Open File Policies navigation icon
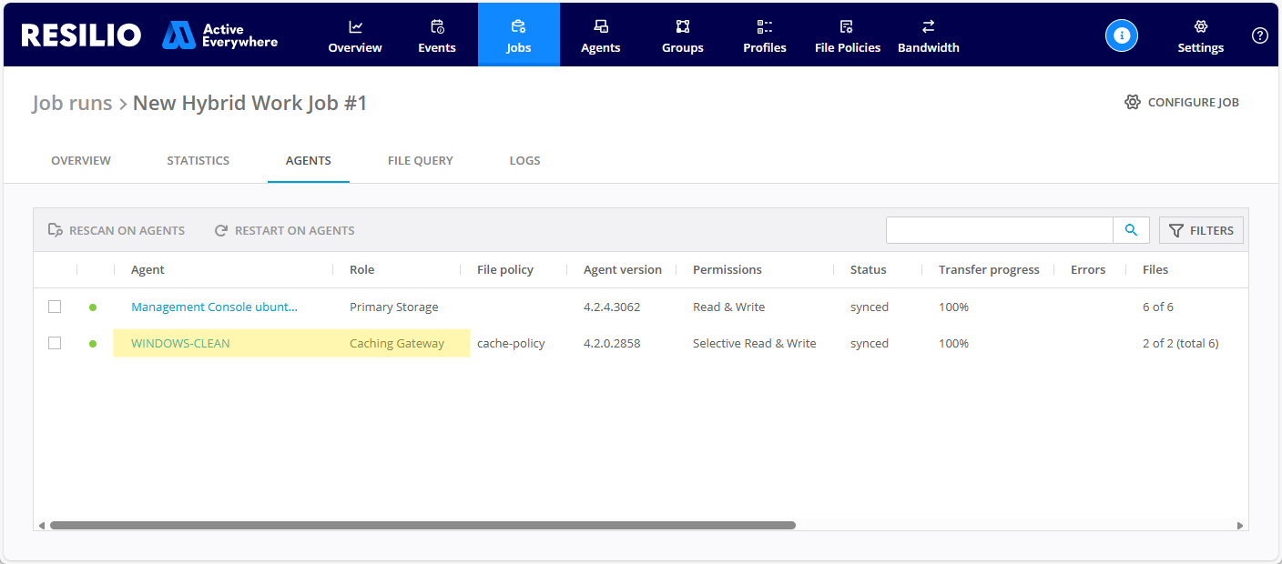 pos(847,26)
